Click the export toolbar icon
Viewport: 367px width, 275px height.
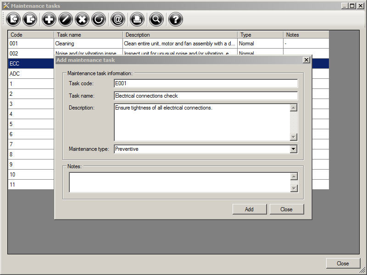[x=30, y=19]
